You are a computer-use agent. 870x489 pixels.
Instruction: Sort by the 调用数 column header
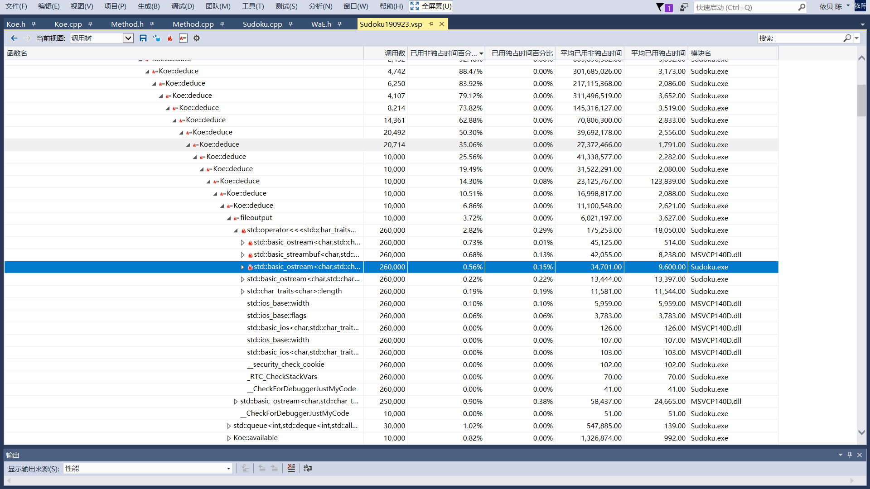[x=394, y=53]
